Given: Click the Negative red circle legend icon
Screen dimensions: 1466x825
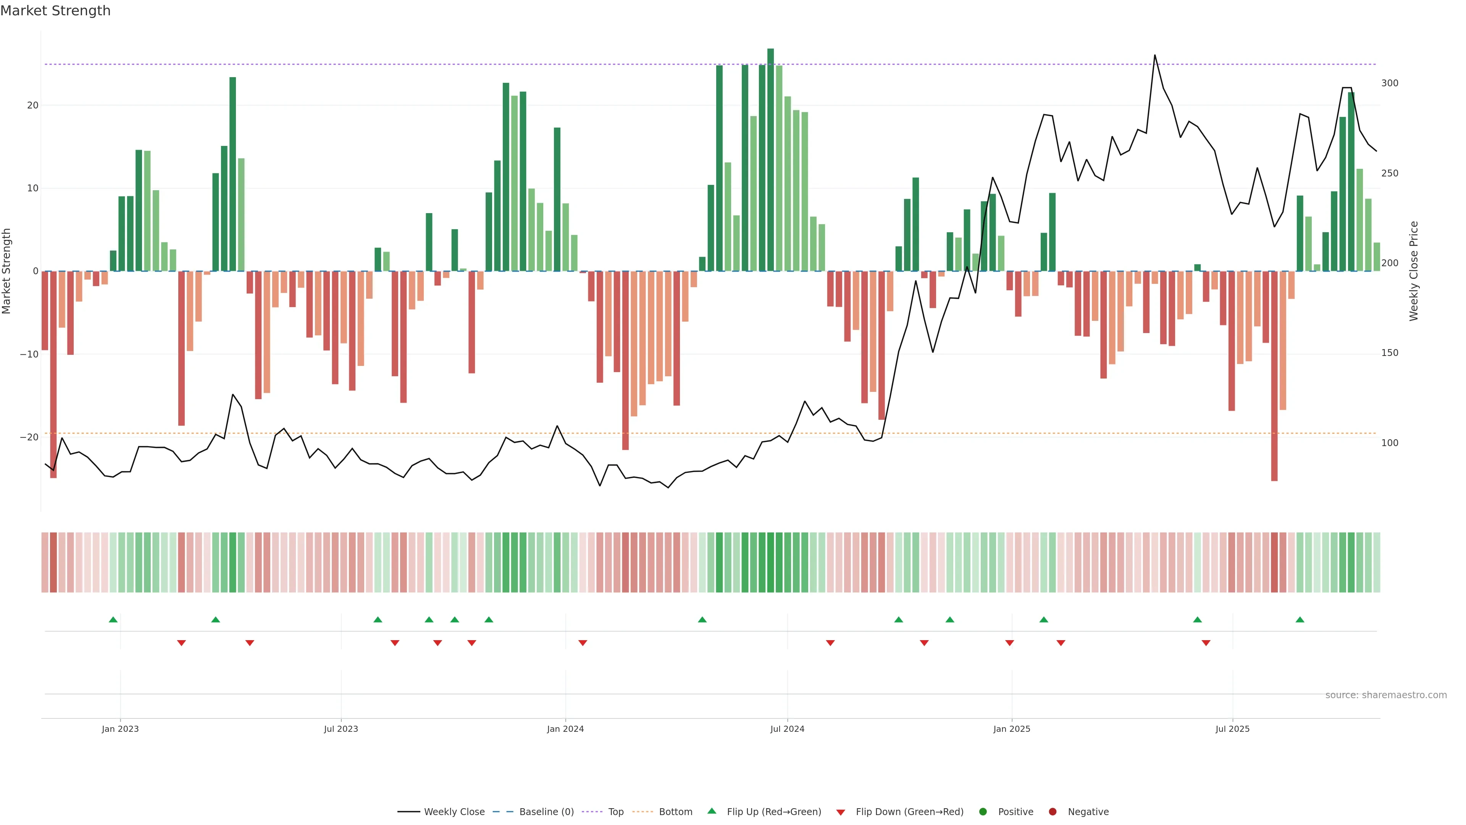Looking at the screenshot, I should click(1052, 812).
